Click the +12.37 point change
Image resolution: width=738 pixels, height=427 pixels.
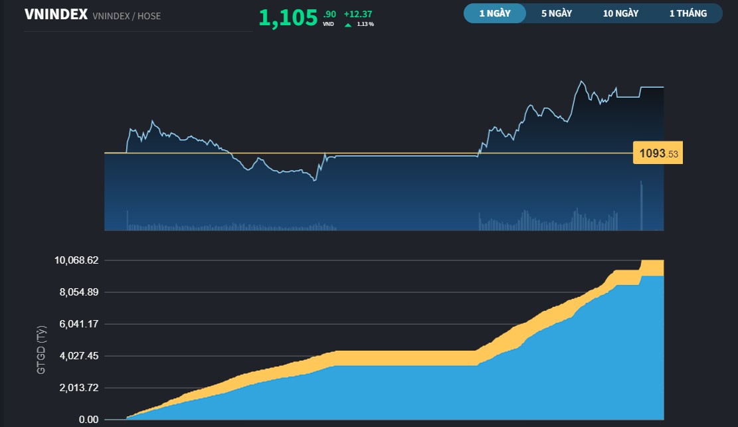(357, 14)
